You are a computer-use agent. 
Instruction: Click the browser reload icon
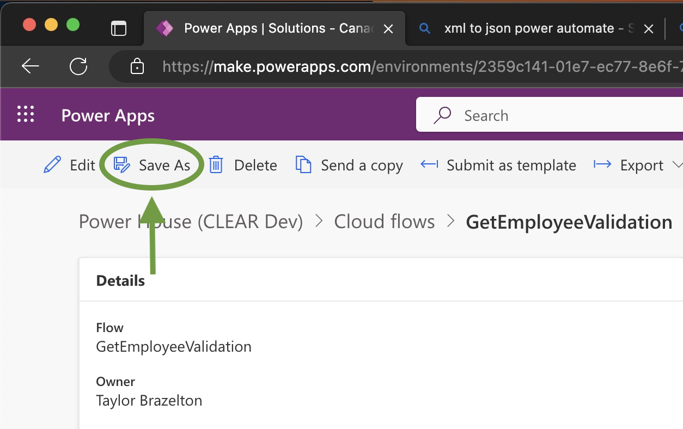click(79, 66)
